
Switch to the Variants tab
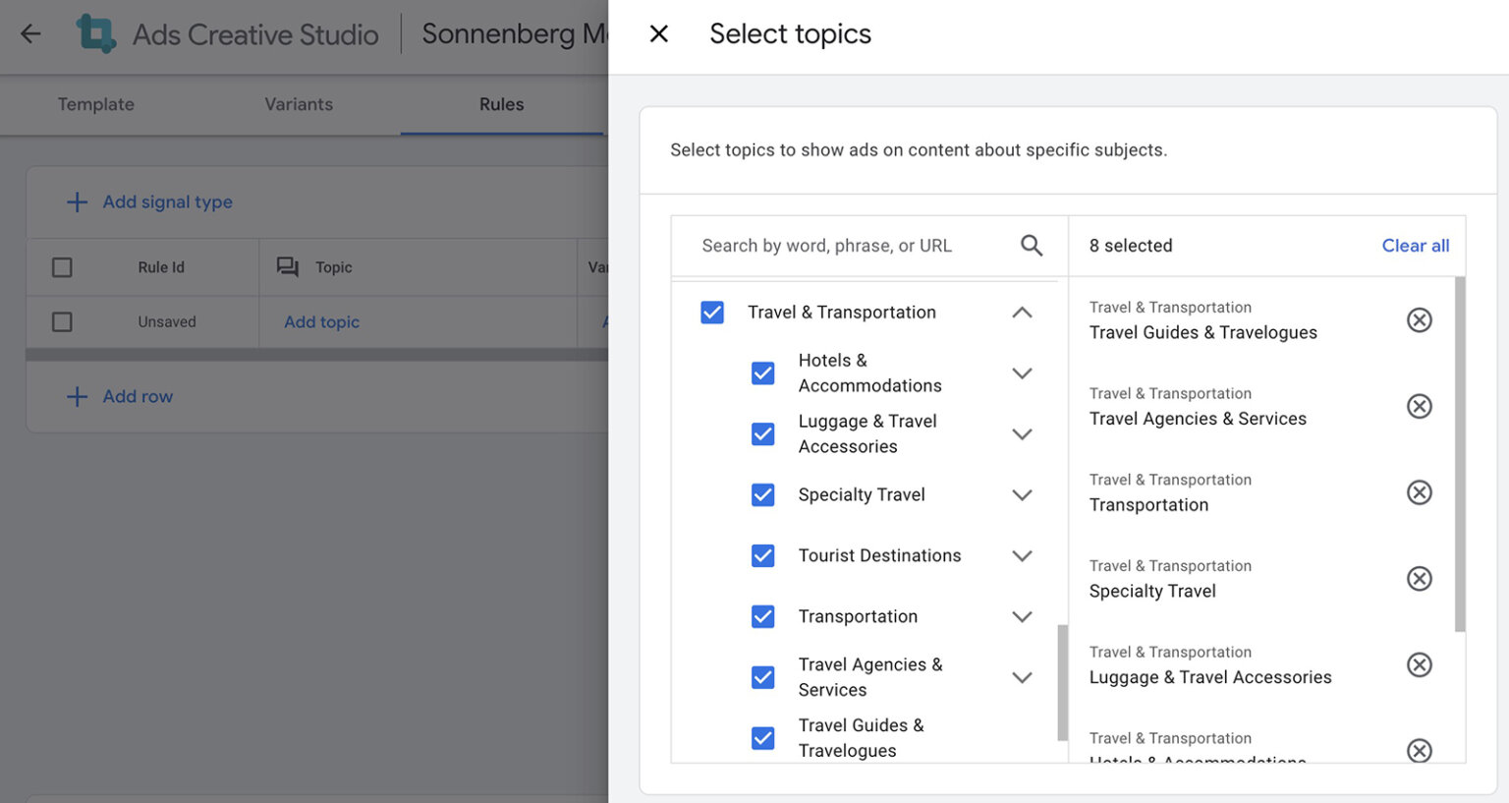point(298,104)
